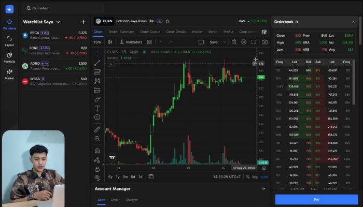Open candlestick chart type selector

(x=110, y=42)
